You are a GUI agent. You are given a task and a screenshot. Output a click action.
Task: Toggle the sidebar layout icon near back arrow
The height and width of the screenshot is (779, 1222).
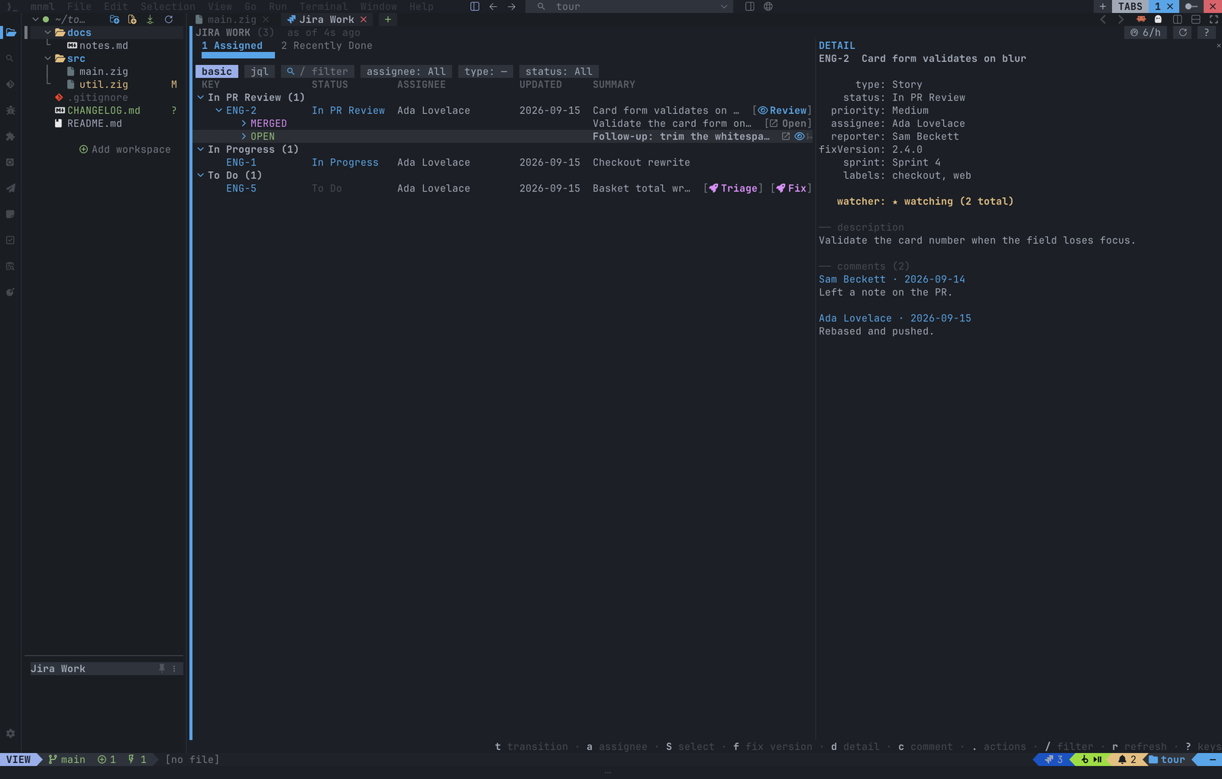coord(474,6)
